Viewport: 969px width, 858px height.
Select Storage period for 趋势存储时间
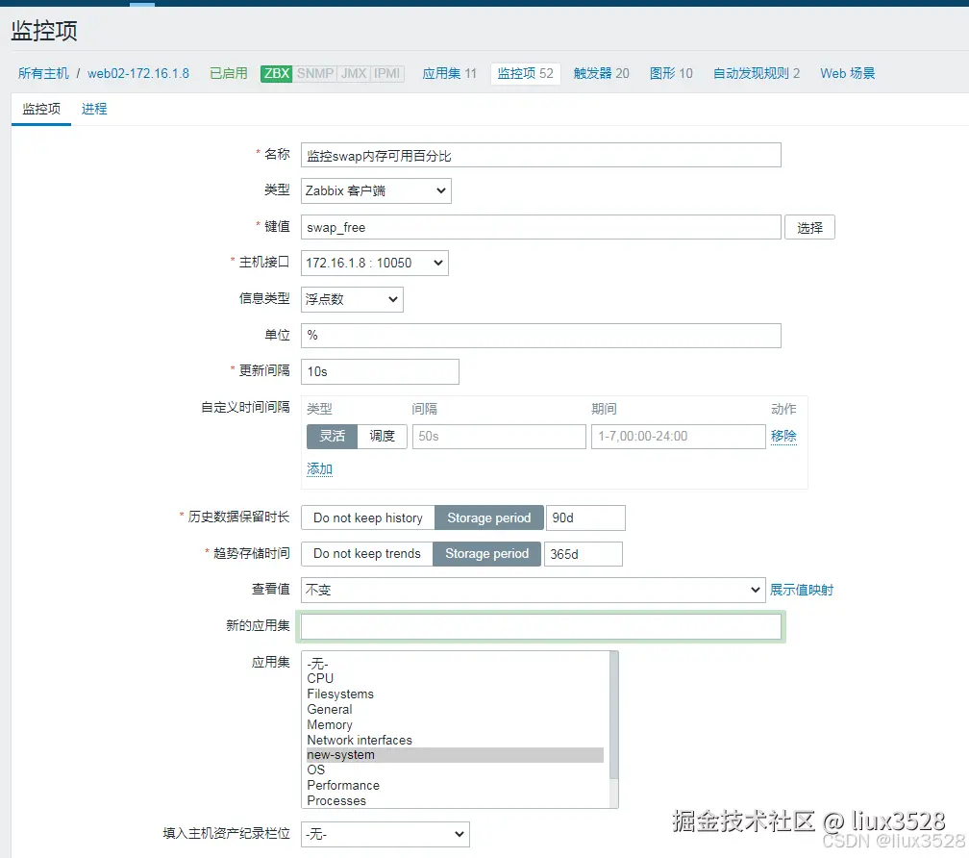[x=487, y=554]
